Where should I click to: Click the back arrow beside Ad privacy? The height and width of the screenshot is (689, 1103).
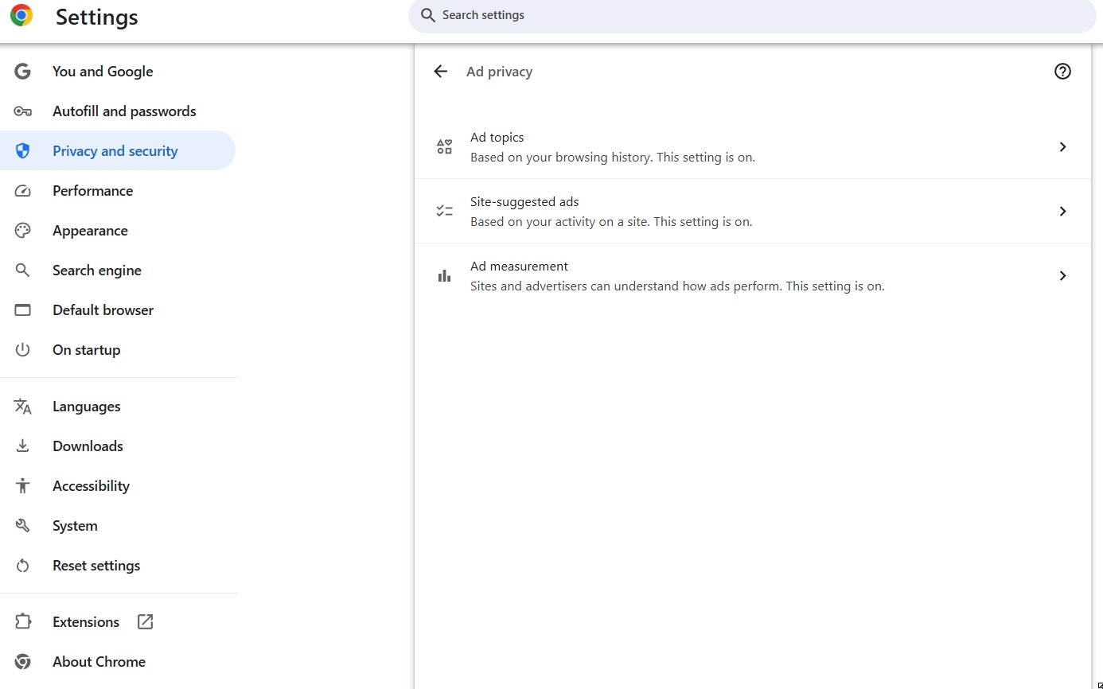pyautogui.click(x=440, y=72)
